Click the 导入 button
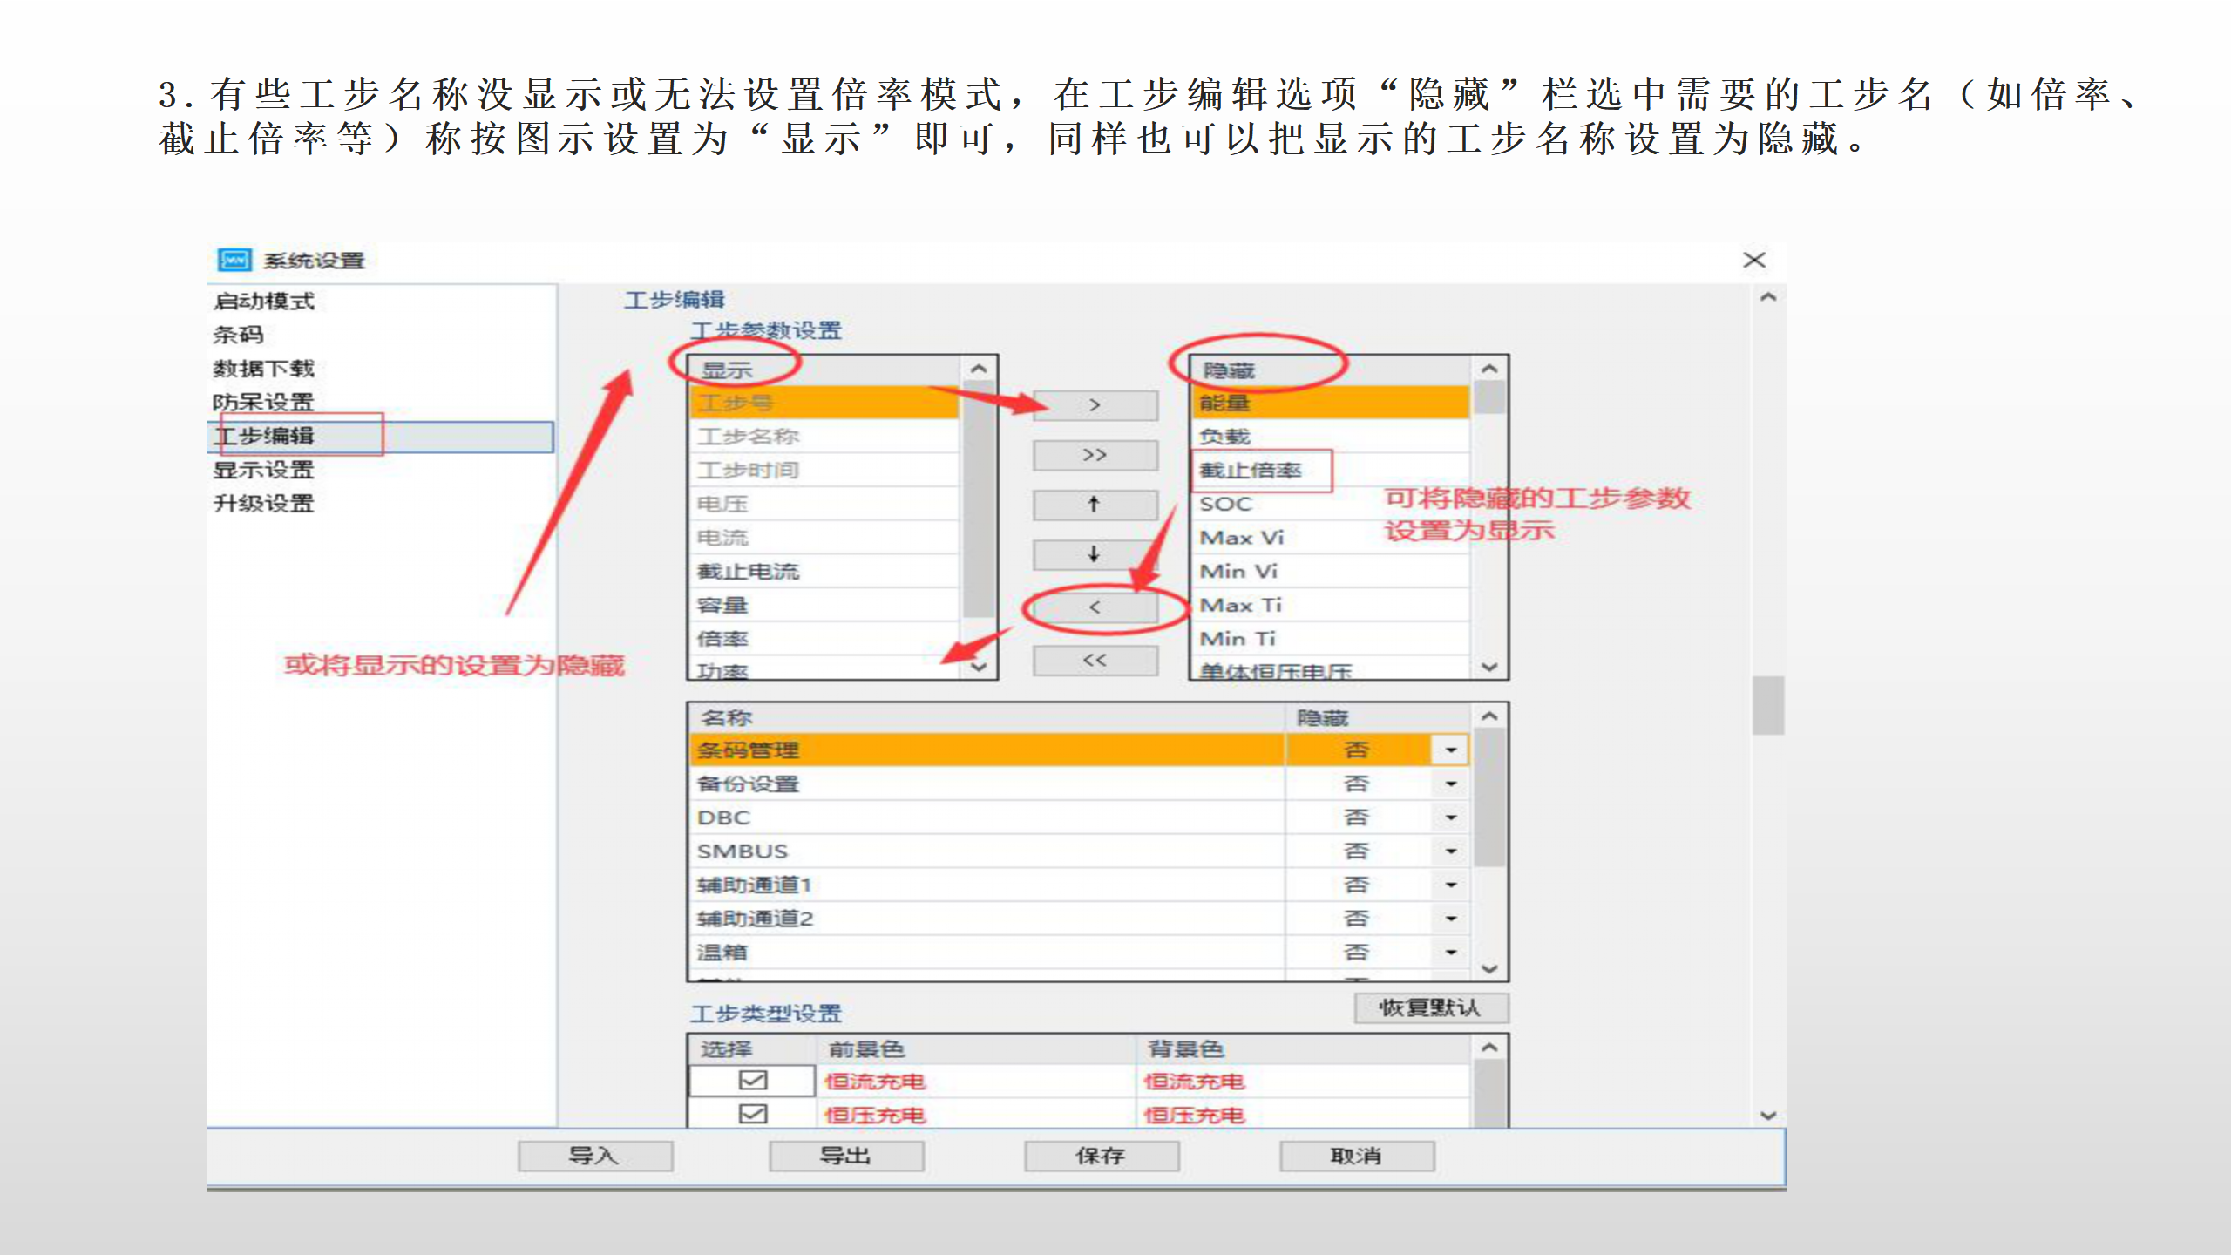 pyautogui.click(x=595, y=1156)
